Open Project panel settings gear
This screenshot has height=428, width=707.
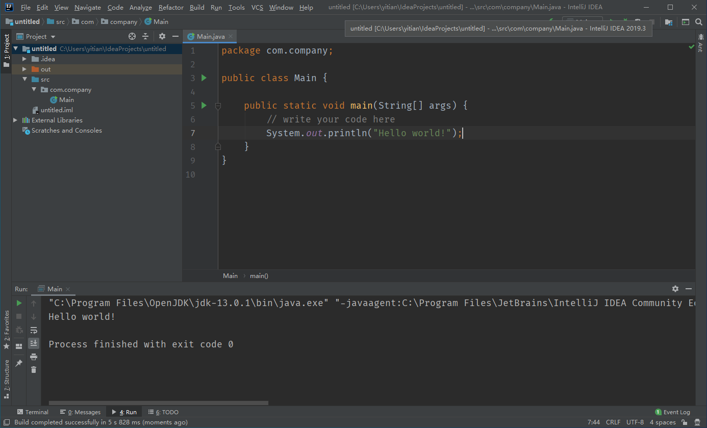pyautogui.click(x=162, y=36)
